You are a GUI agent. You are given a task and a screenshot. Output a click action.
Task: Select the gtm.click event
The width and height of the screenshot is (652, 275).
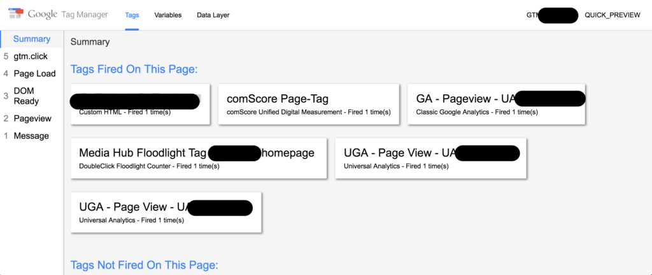(x=32, y=56)
